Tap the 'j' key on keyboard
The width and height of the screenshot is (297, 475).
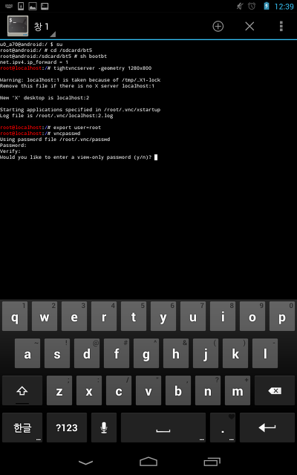coord(206,353)
